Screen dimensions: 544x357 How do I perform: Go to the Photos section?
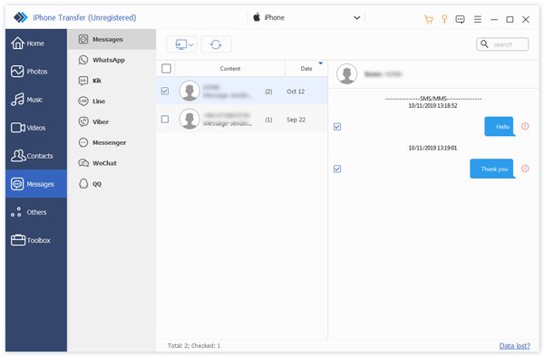[x=36, y=72]
